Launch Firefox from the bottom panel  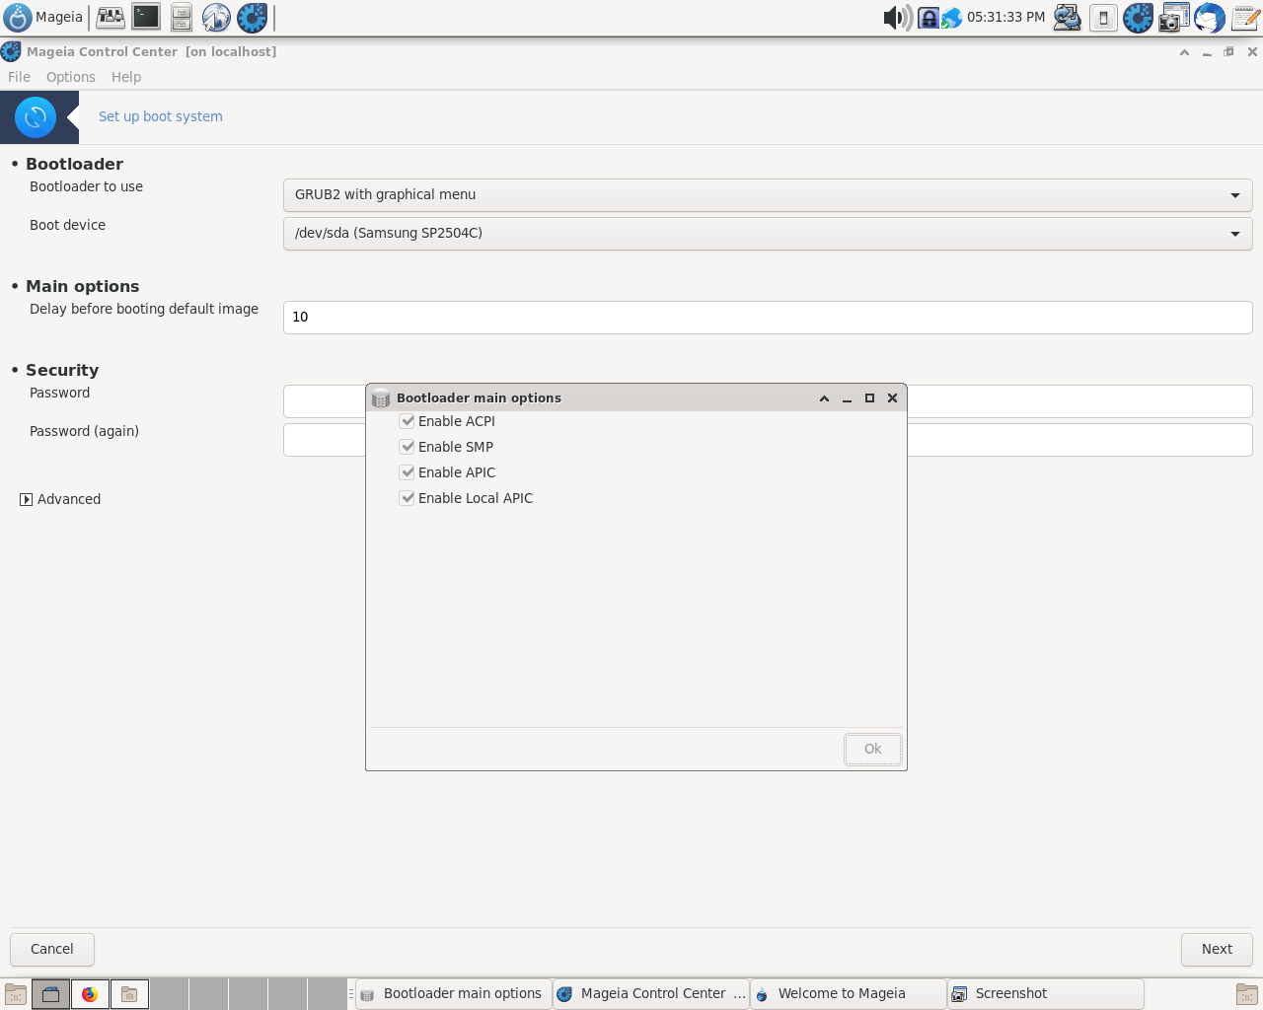[90, 994]
